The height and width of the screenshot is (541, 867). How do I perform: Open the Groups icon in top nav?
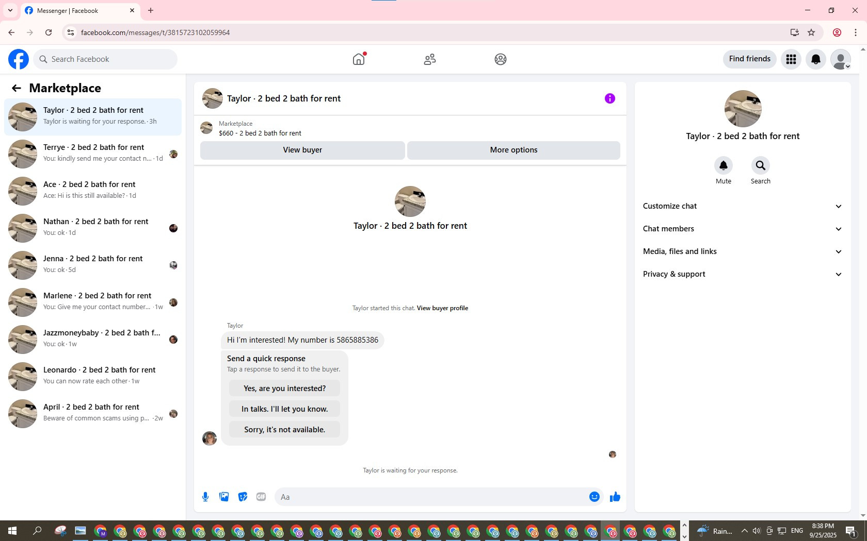[x=501, y=59]
